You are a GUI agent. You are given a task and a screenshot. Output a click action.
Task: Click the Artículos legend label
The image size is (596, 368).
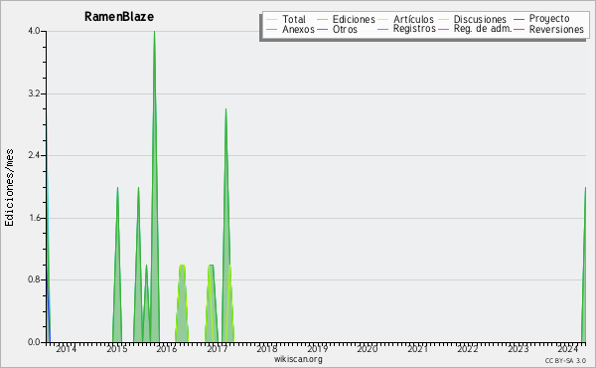tap(413, 19)
